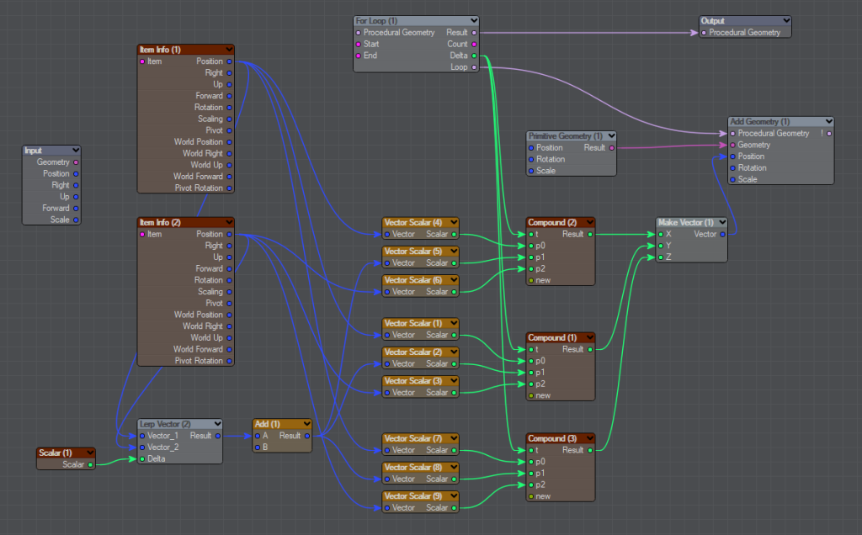Collapse the Compound (3) node arrow

590,438
